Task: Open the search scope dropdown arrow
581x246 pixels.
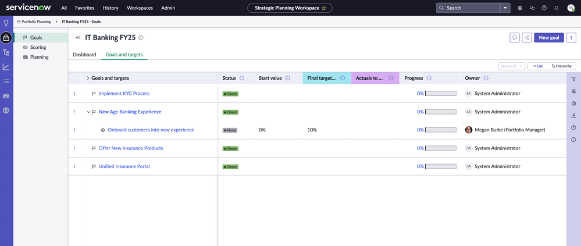Action: tap(505, 8)
